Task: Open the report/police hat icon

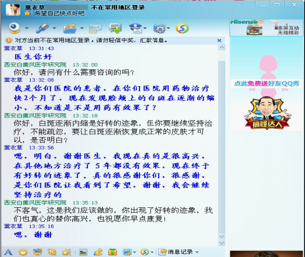Action: 136,28
